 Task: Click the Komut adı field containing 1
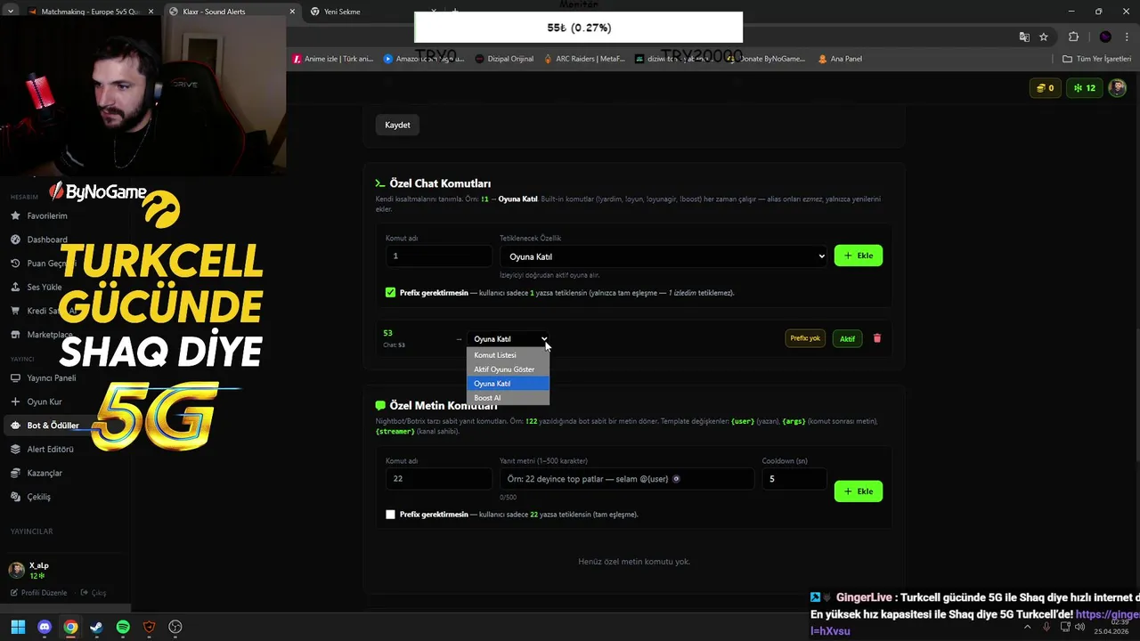tap(438, 256)
